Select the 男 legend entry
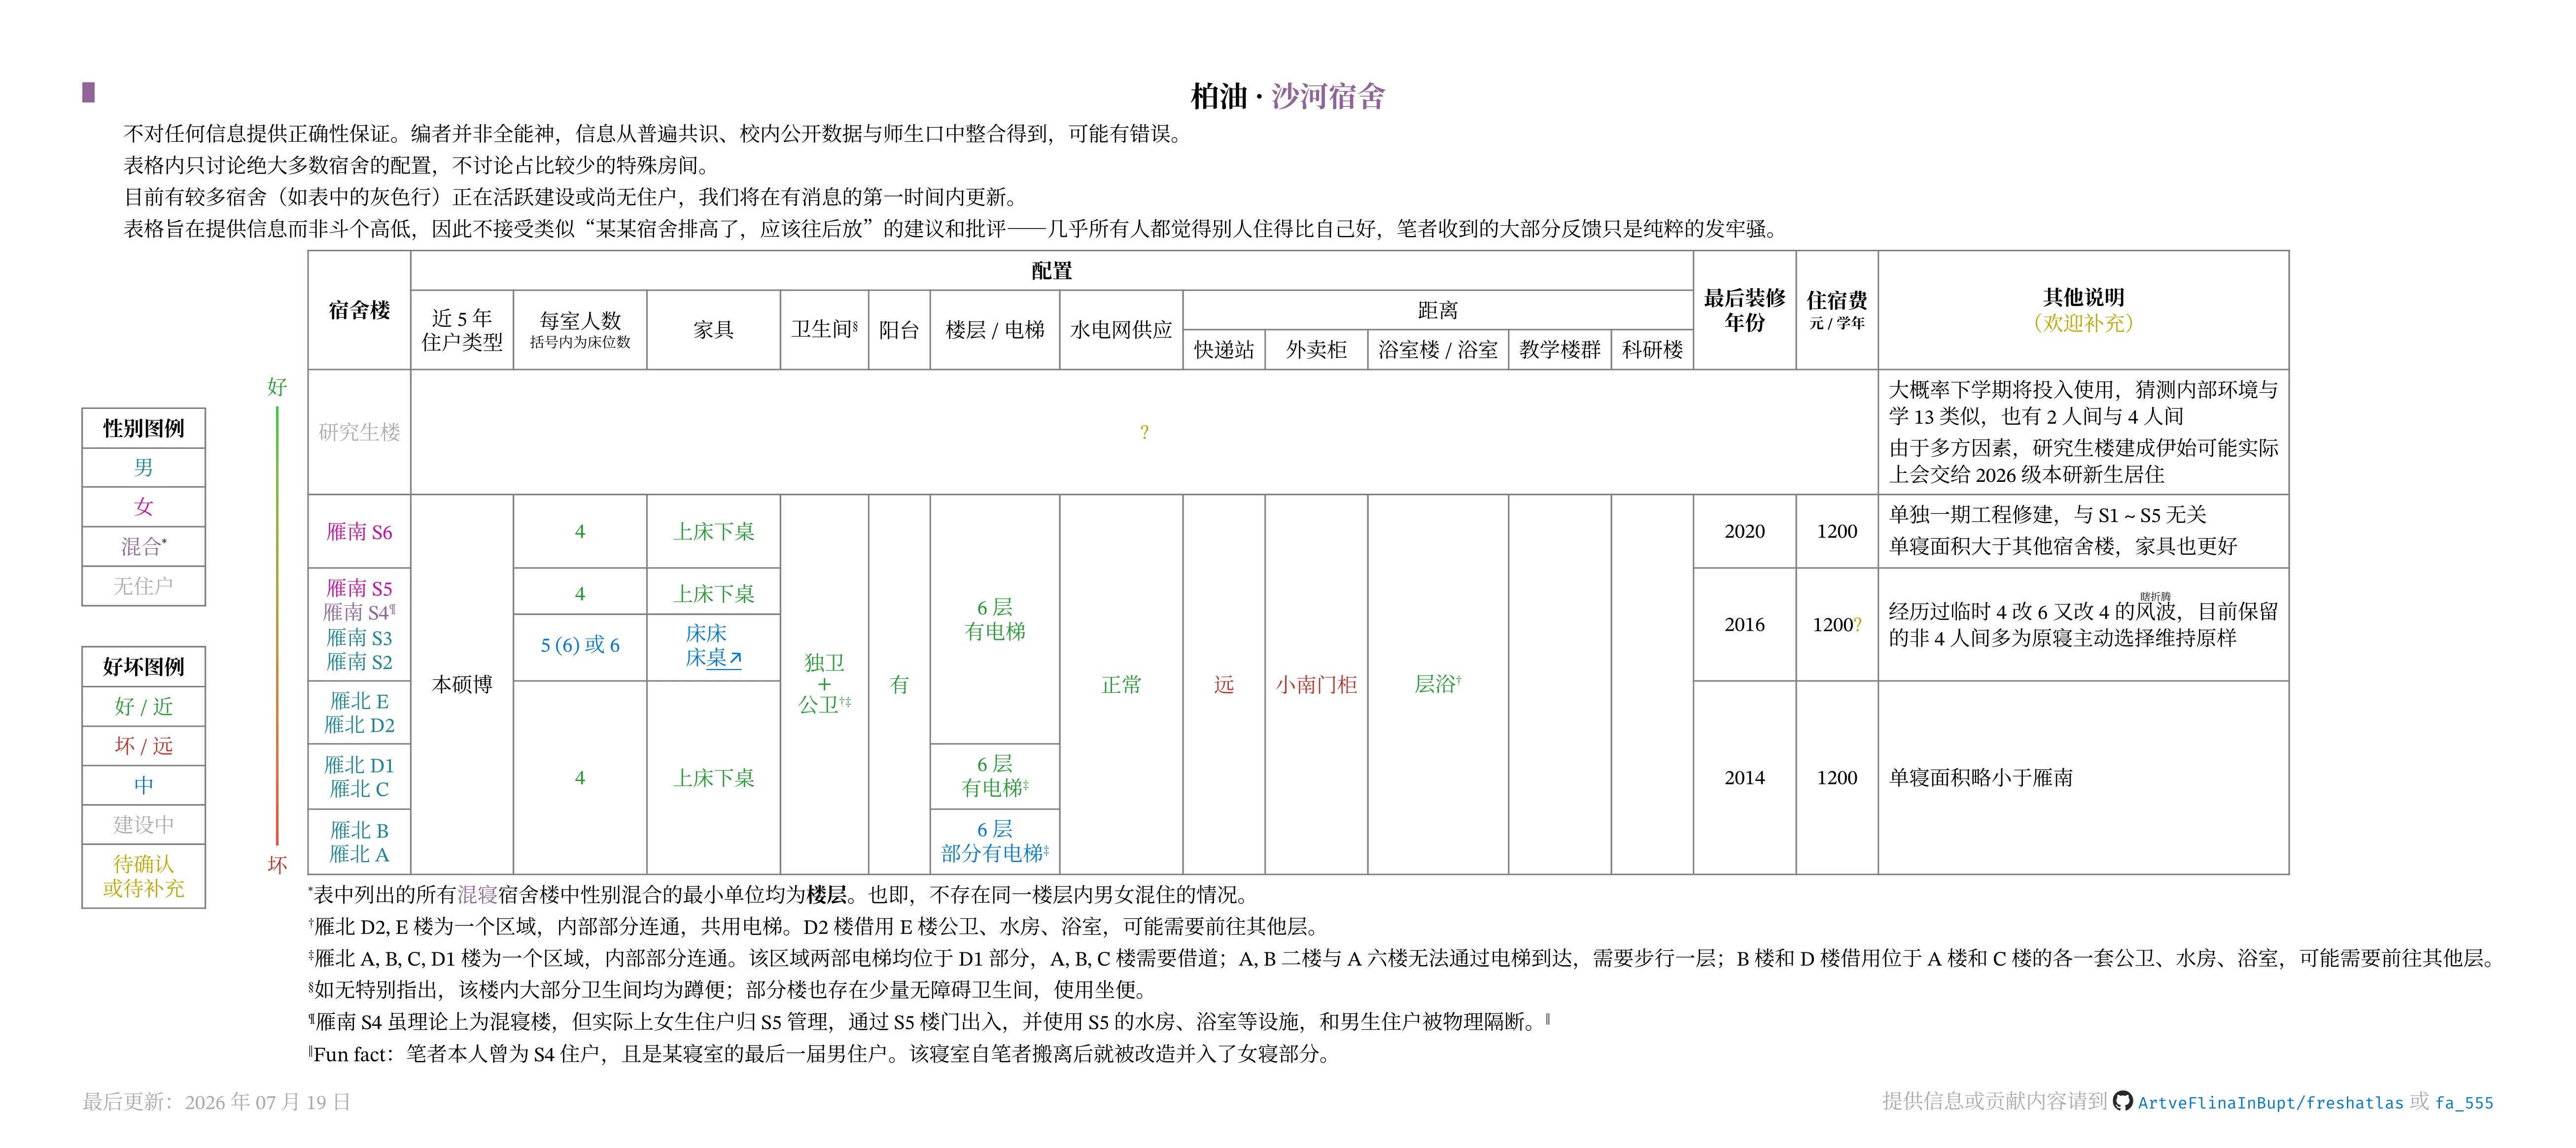Image resolution: width=2576 pixels, height=1148 pixels. (144, 468)
